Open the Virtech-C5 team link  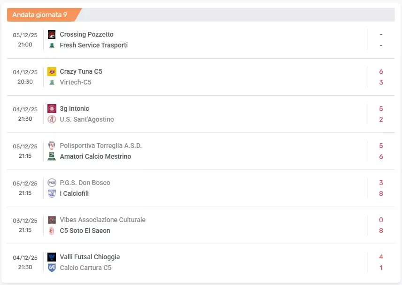pyautogui.click(x=76, y=82)
